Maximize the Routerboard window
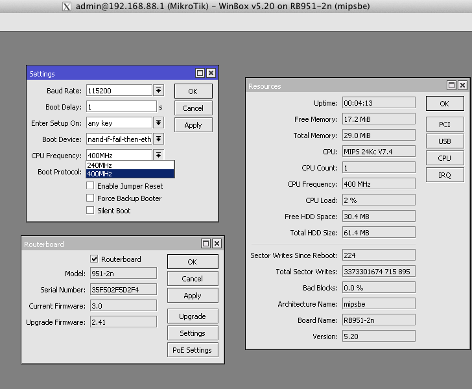 coord(206,244)
